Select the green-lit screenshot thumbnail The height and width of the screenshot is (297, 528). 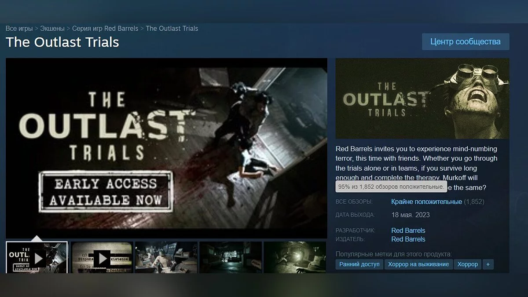tap(295, 257)
